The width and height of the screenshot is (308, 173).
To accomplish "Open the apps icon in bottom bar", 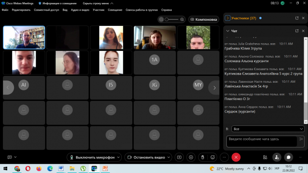I will coord(265,157).
